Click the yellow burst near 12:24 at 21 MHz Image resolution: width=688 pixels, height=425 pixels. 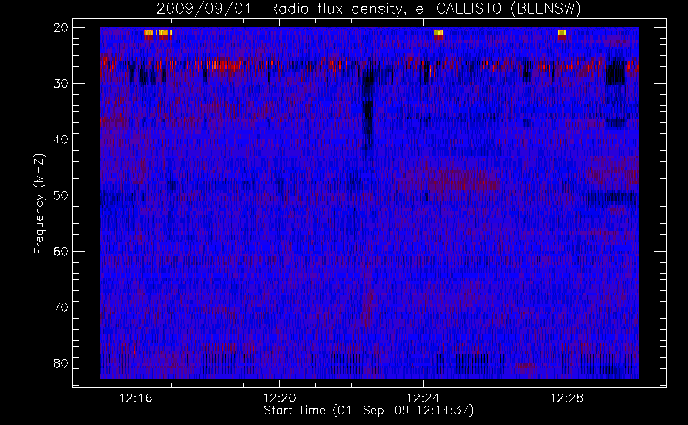pyautogui.click(x=438, y=34)
